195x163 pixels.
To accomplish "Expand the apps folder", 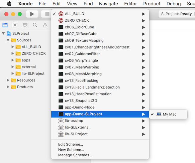I will tap(13, 60).
